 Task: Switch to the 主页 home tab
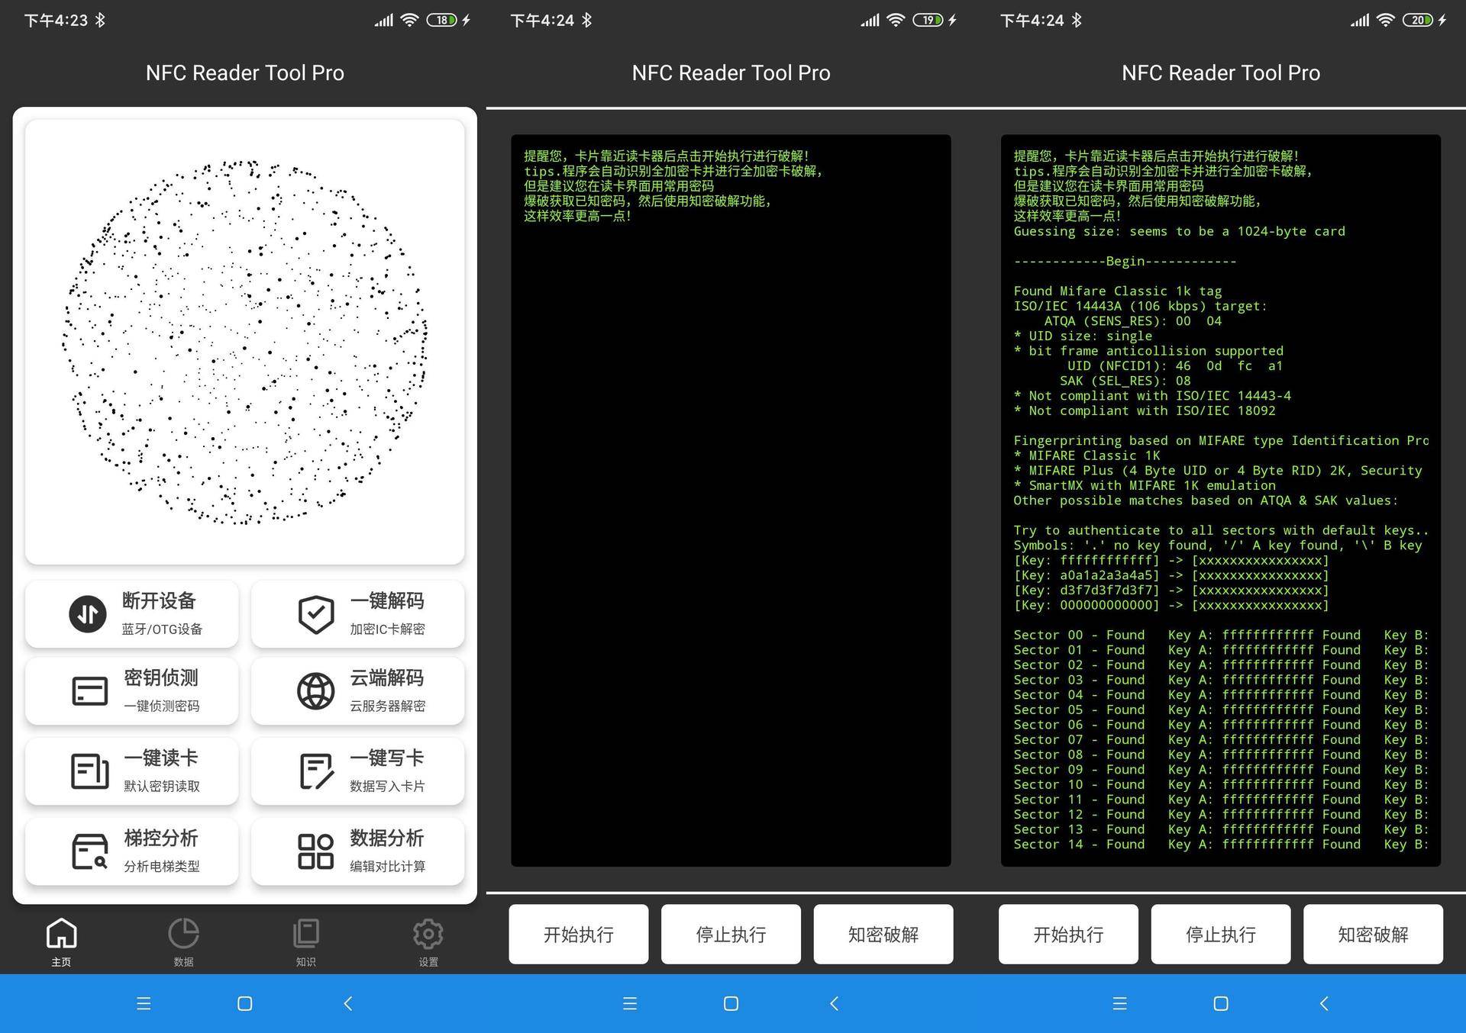coord(61,941)
